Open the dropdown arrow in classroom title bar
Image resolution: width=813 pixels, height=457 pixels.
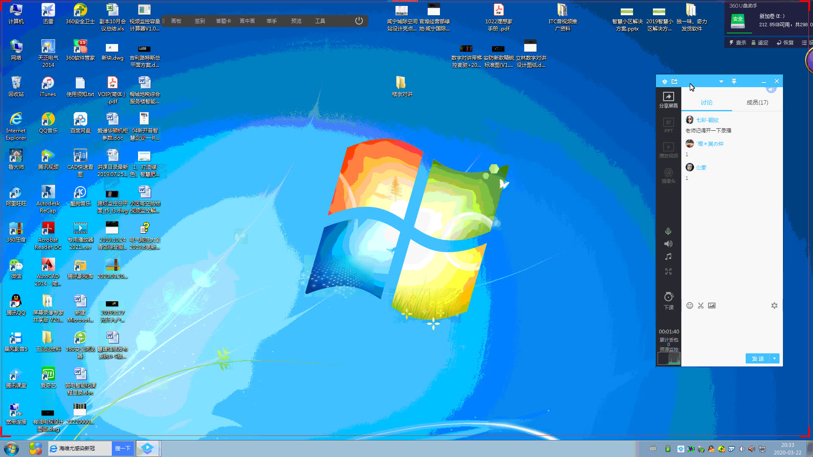tap(721, 81)
